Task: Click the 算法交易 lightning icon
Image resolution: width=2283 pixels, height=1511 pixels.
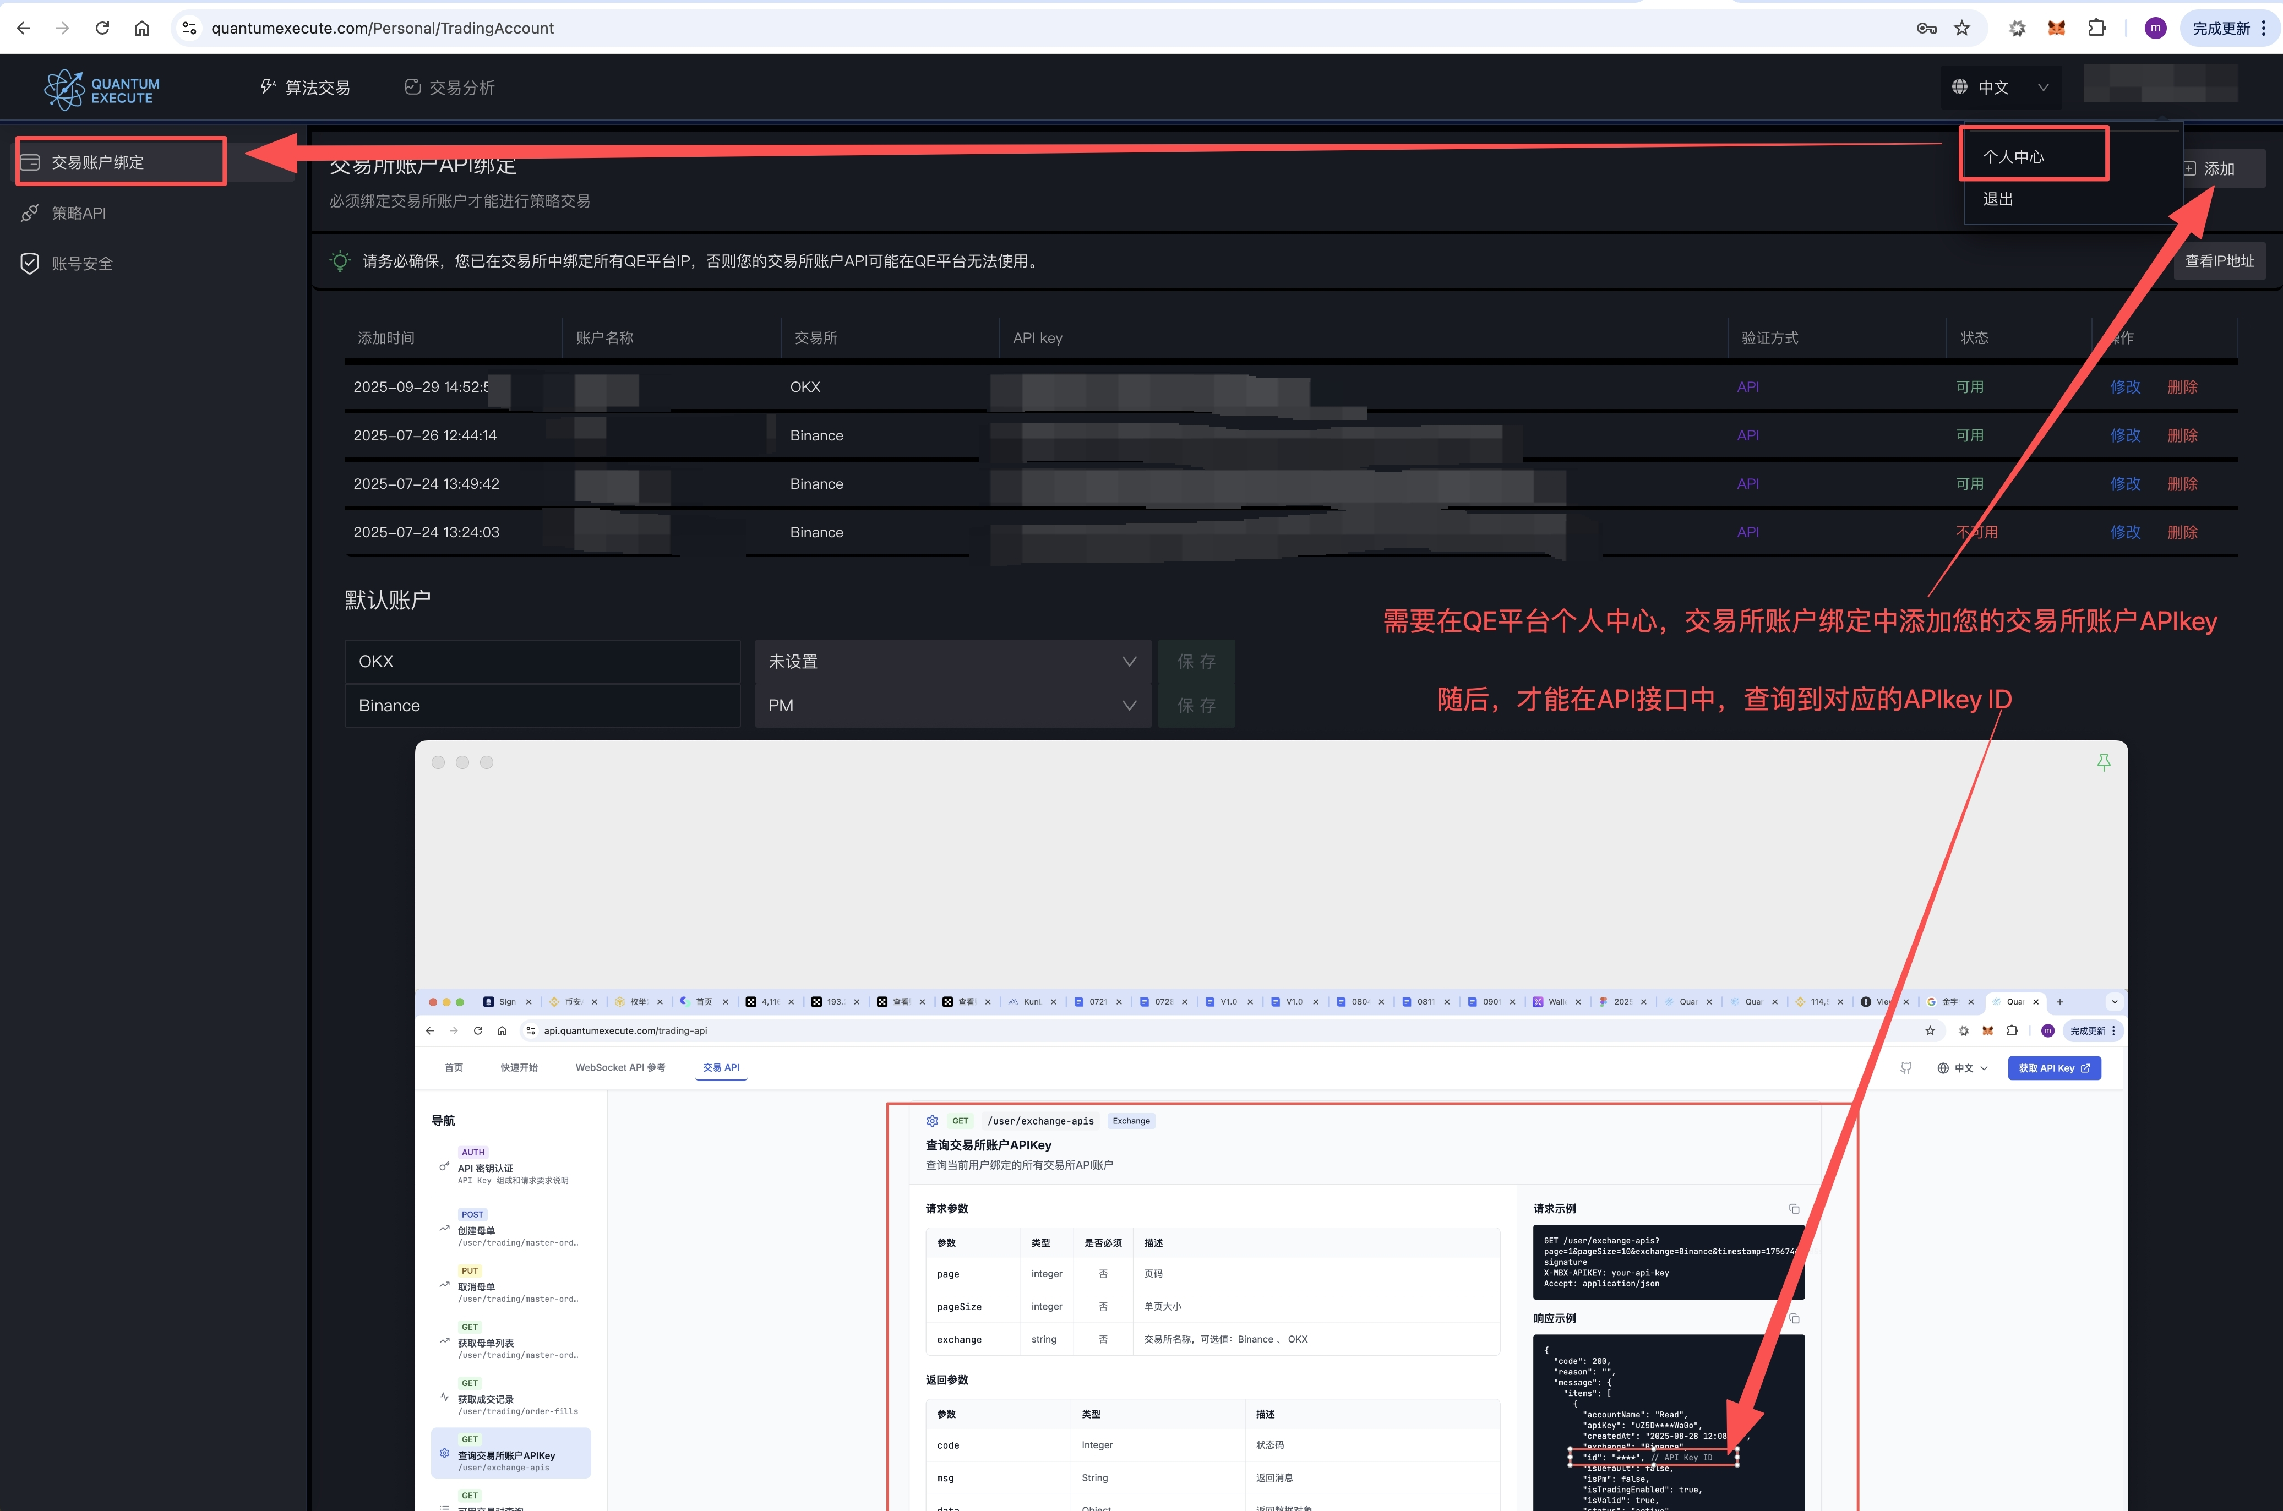Action: pyautogui.click(x=267, y=86)
